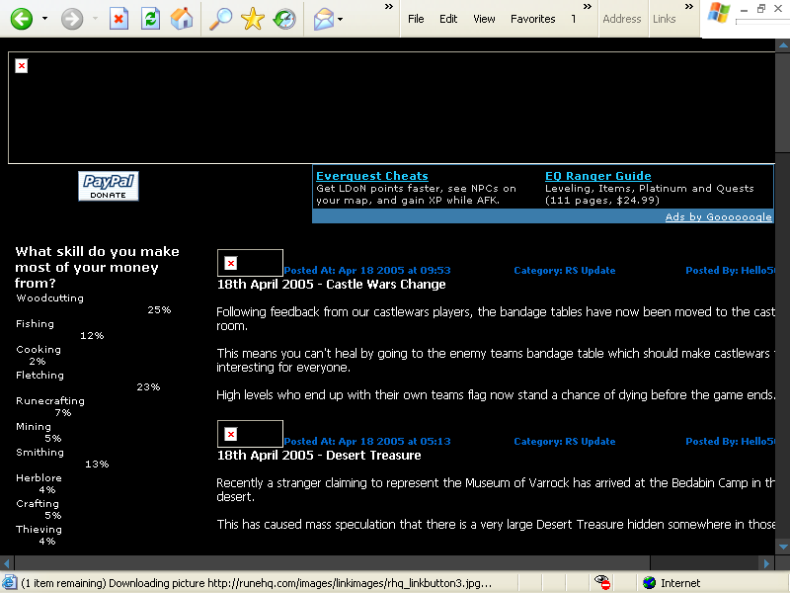Screen dimensions: 790x593
Task: Click the 'Fishing' poll option text
Action: click(x=35, y=324)
